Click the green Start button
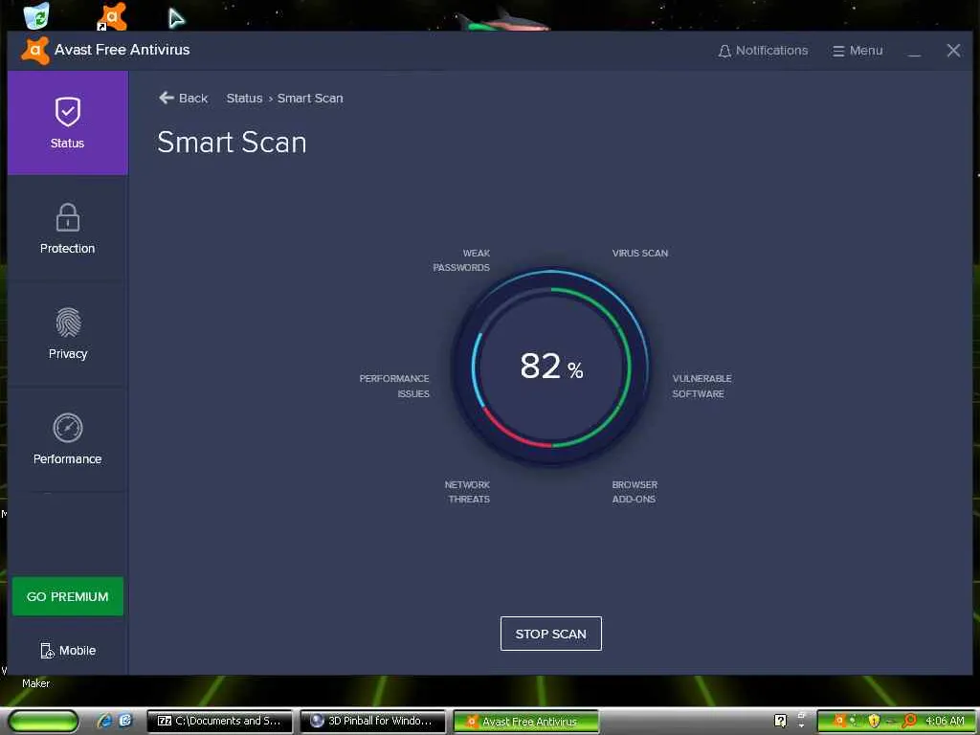 [43, 721]
